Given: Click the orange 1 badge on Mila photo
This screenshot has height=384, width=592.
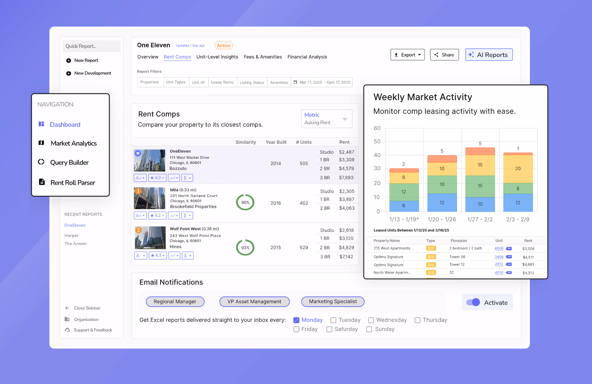Looking at the screenshot, I should [x=138, y=191].
